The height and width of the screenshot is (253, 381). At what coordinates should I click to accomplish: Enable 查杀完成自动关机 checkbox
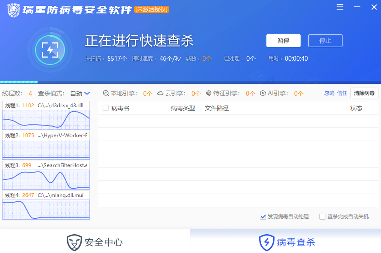click(x=322, y=216)
